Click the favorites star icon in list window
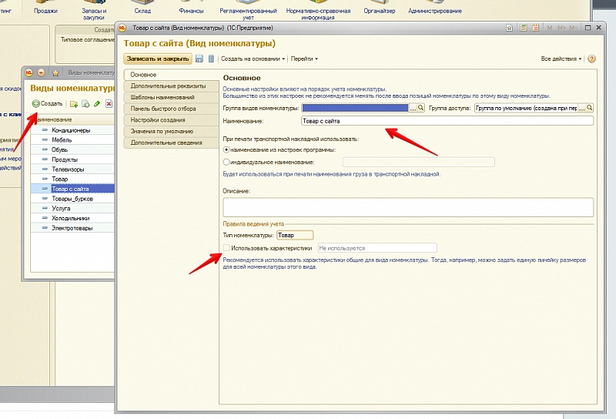Image resolution: width=616 pixels, height=419 pixels. [55, 72]
